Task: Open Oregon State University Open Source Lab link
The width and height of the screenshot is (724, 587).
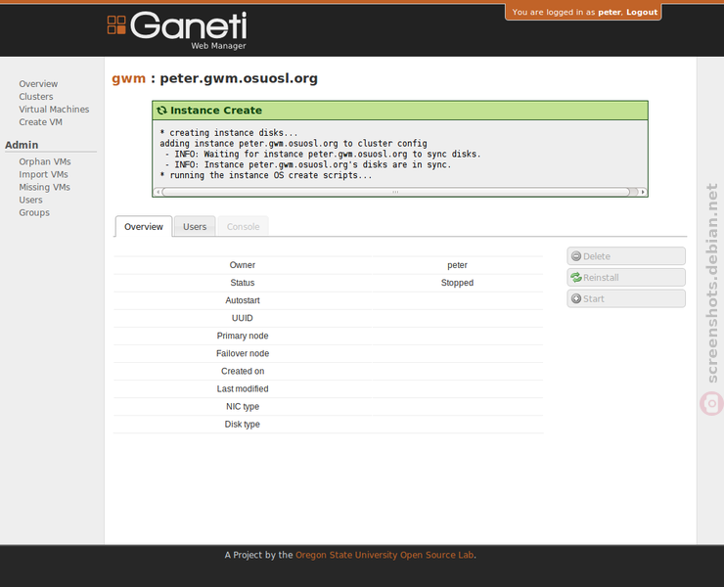Action: pos(385,555)
